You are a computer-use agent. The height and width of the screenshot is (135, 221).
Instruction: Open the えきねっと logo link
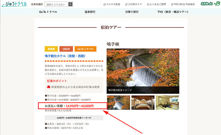coord(207,4)
